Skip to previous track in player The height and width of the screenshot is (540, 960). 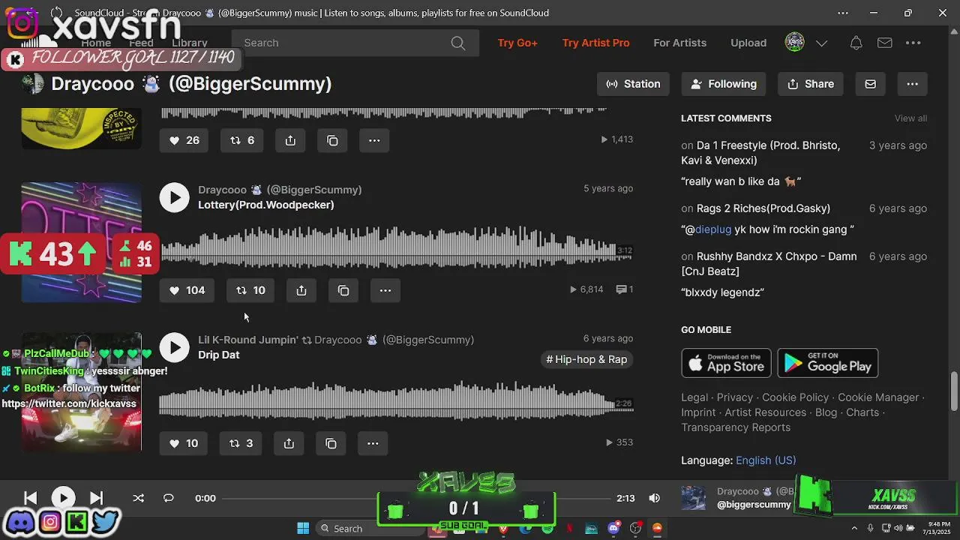31,498
